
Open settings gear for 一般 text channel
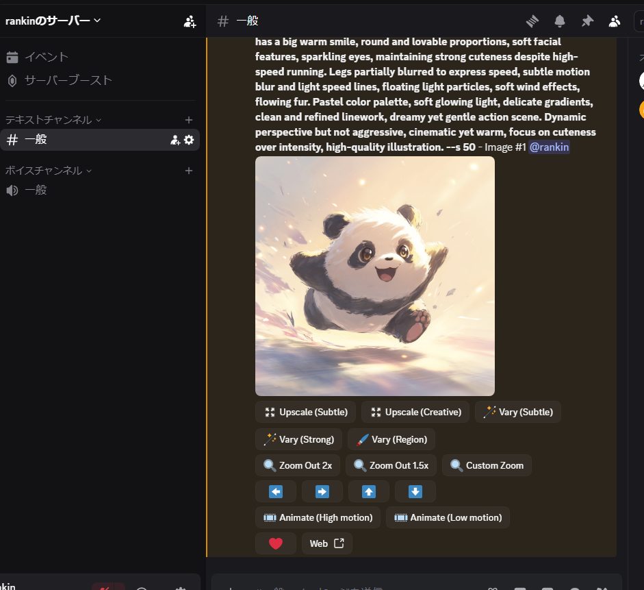coord(189,140)
